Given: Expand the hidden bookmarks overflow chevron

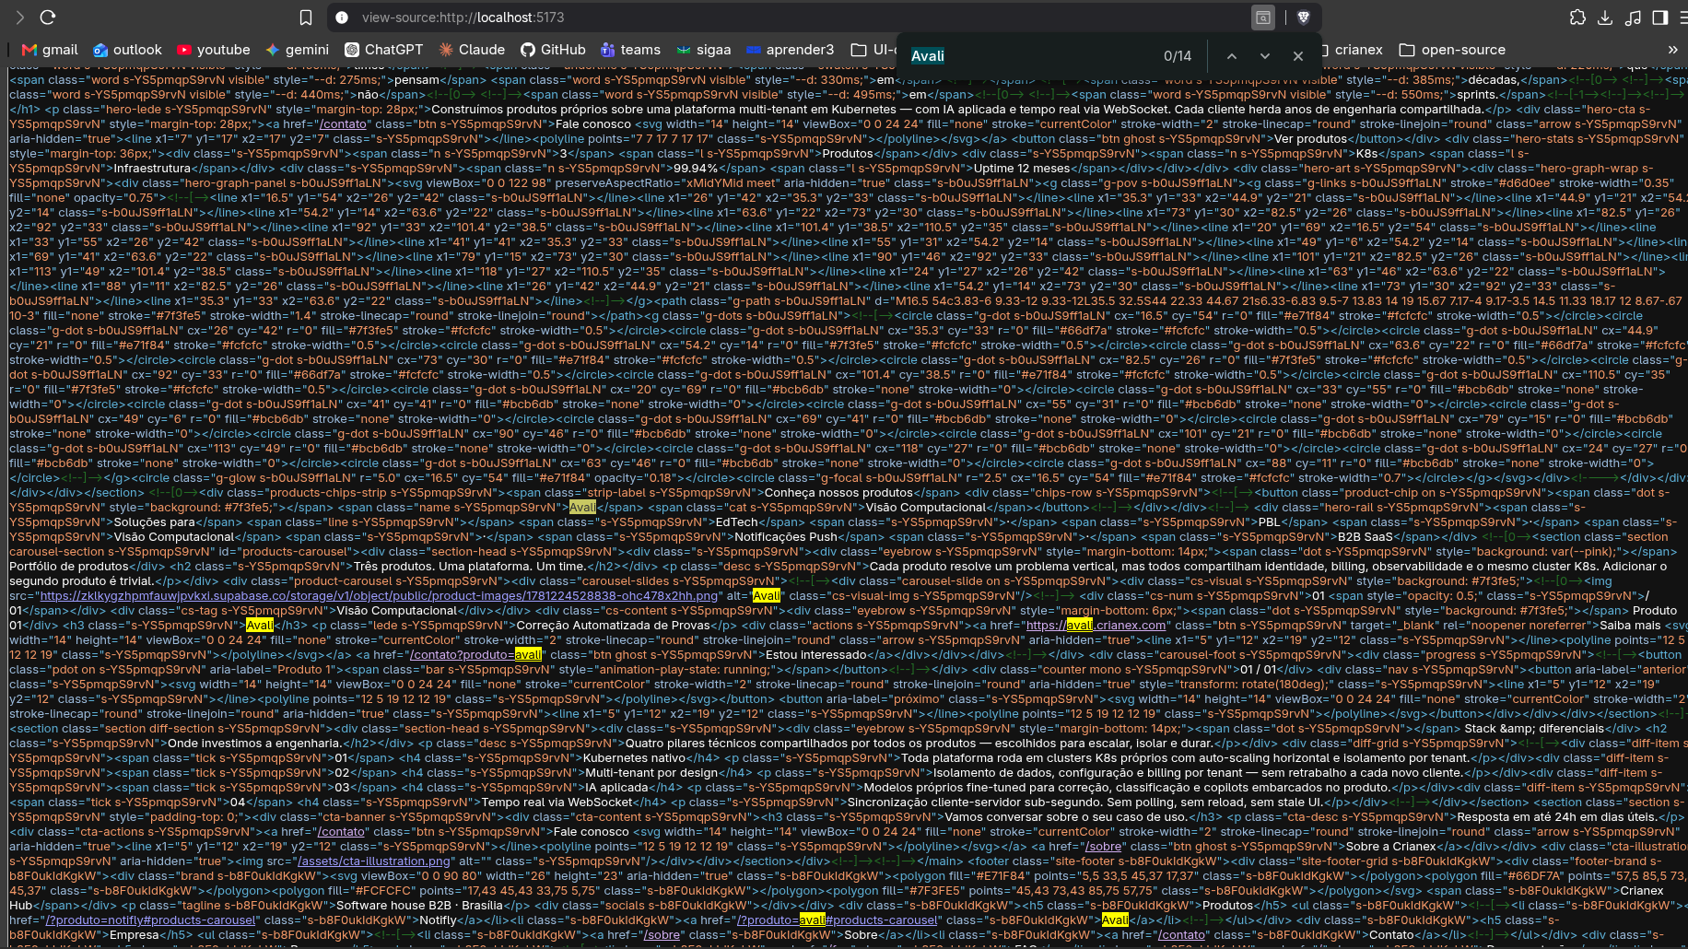Looking at the screenshot, I should pyautogui.click(x=1672, y=50).
